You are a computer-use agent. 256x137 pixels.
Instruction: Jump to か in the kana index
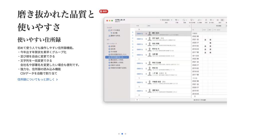coord(132,35)
